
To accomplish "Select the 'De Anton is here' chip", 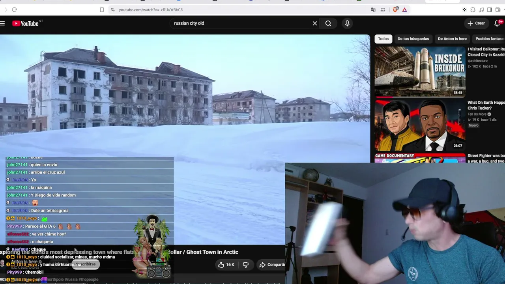I will click(x=452, y=39).
